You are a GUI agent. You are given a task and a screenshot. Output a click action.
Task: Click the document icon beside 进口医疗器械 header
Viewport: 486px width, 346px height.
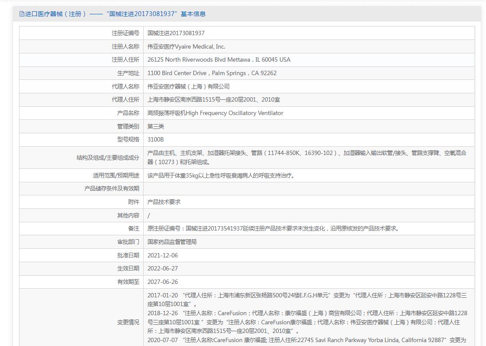pos(22,14)
